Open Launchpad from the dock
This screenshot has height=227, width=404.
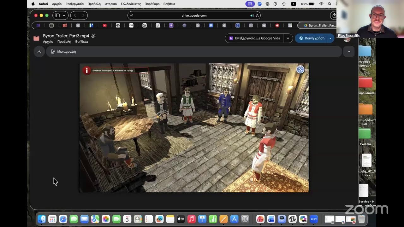point(52,219)
